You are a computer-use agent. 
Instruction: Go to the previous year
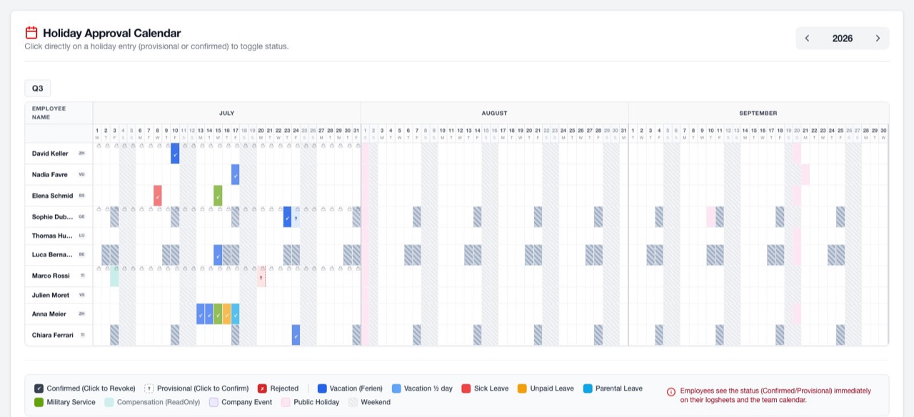[x=808, y=39]
